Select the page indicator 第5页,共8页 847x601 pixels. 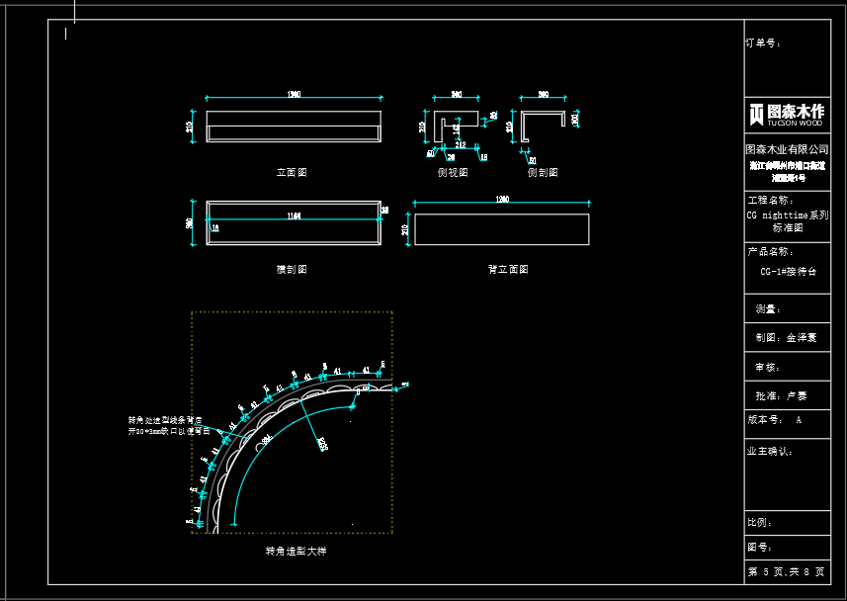[x=787, y=572]
